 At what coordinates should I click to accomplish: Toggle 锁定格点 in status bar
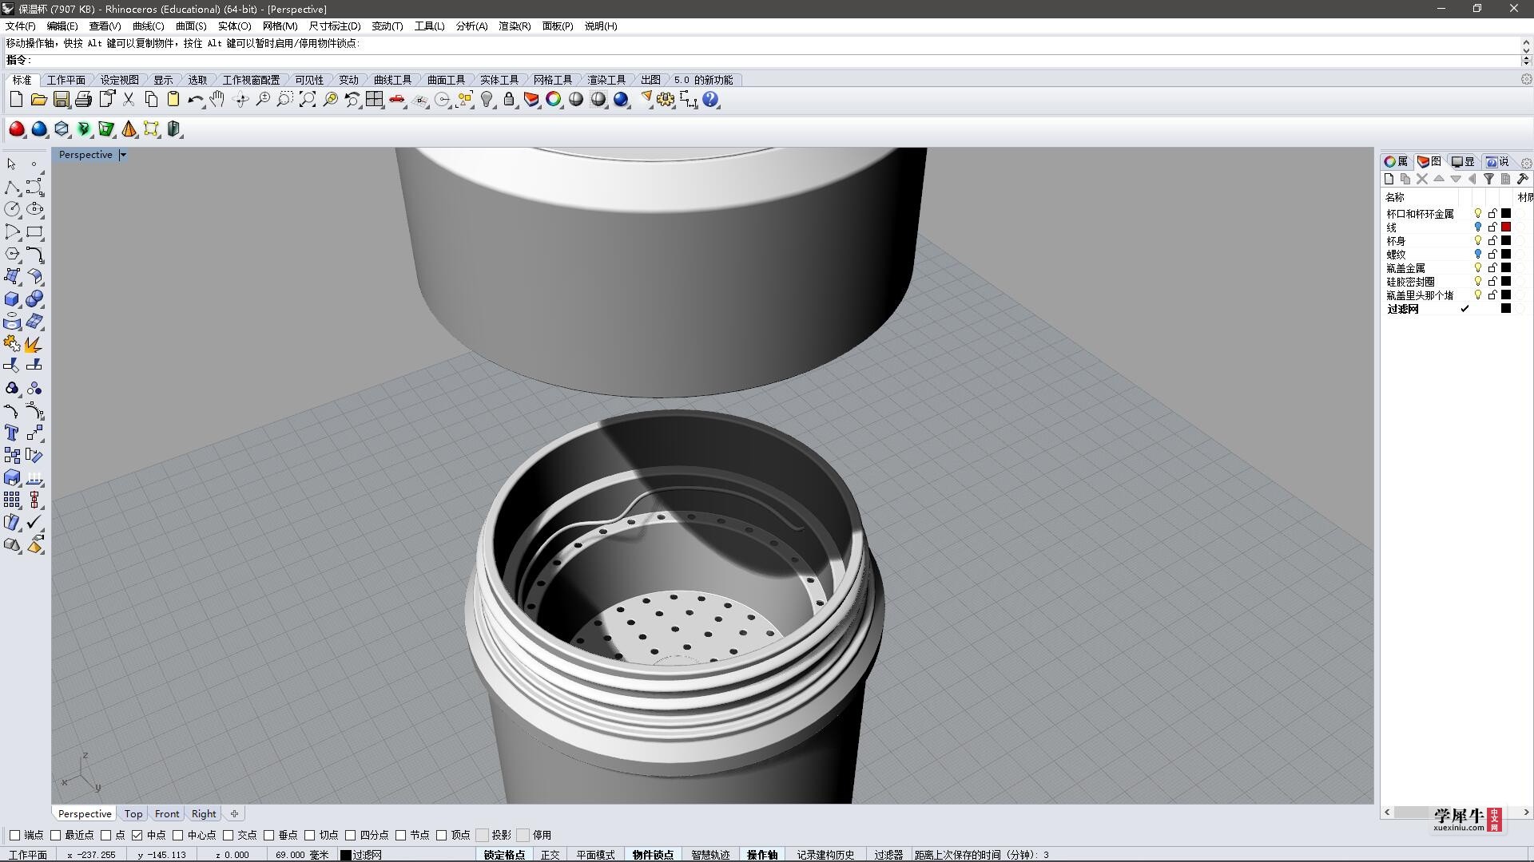coord(504,855)
